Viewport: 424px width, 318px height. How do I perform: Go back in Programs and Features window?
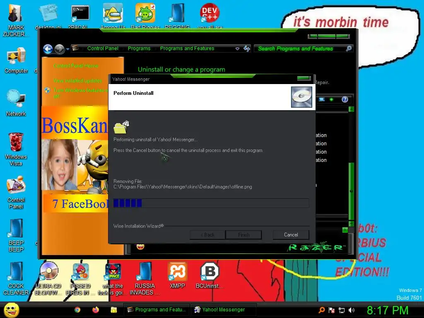[48, 49]
